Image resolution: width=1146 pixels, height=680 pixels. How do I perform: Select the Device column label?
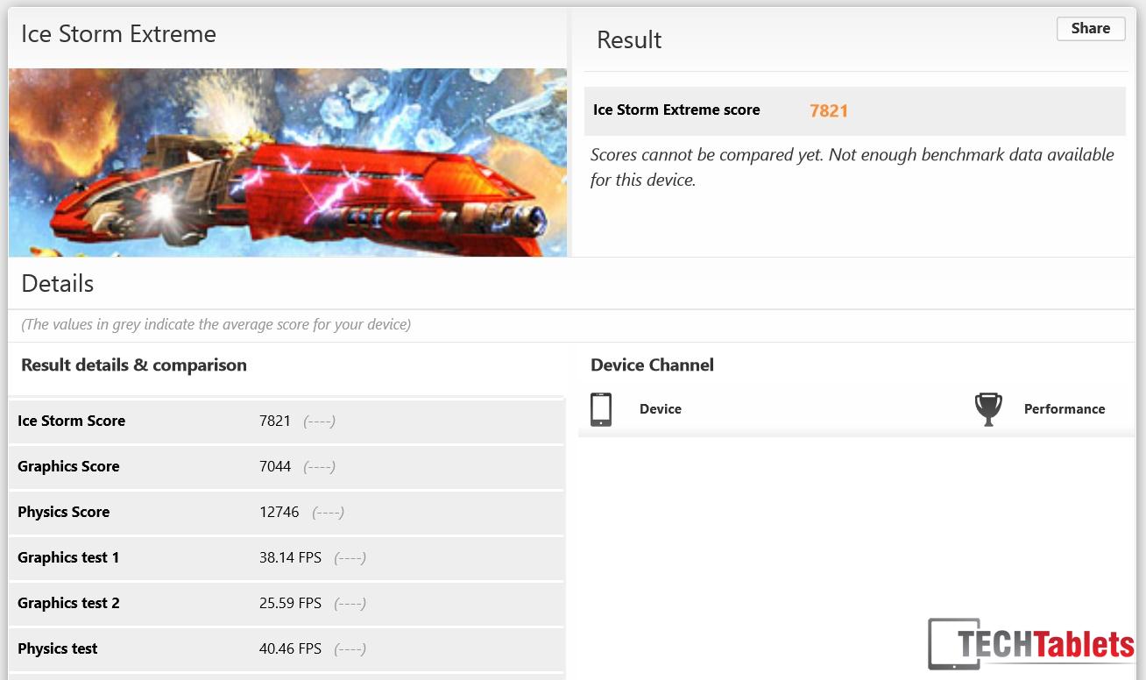coord(661,409)
